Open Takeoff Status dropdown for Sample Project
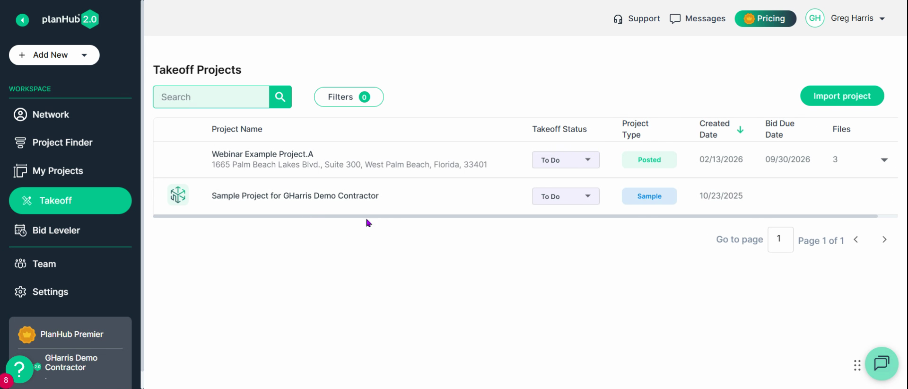This screenshot has height=389, width=908. [x=566, y=196]
